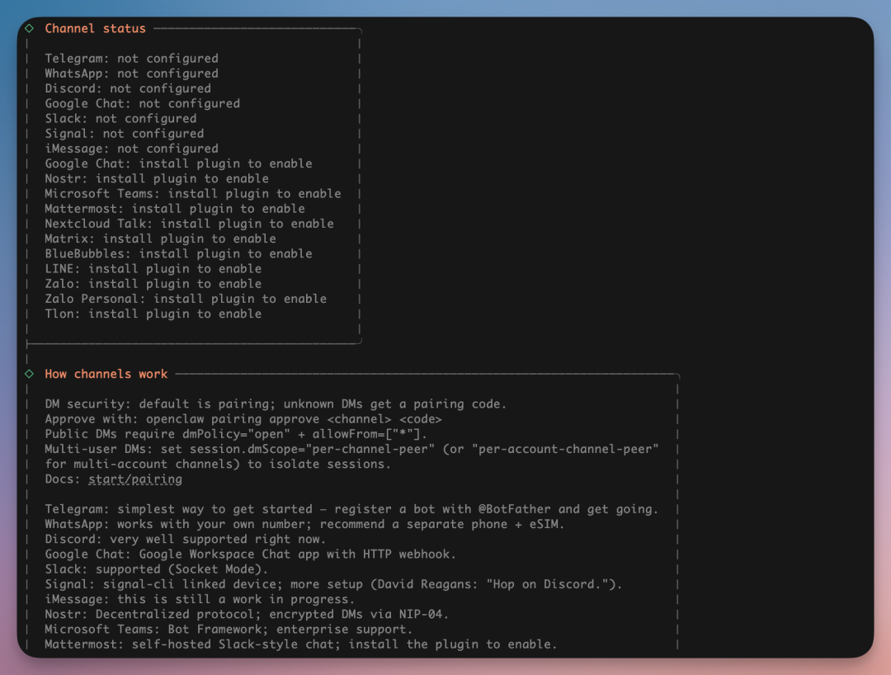Click the Slack: not configured entry
Screen dimensions: 891x675
[120, 118]
